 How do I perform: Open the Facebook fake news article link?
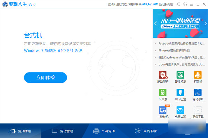(181, 43)
